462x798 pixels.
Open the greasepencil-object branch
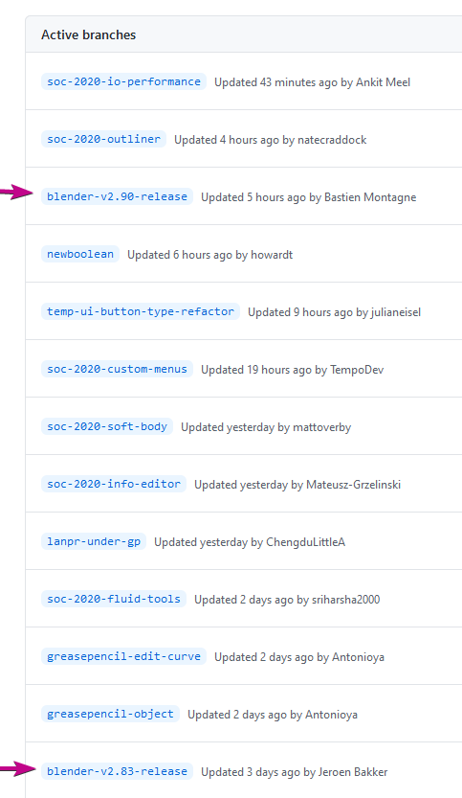pos(110,714)
